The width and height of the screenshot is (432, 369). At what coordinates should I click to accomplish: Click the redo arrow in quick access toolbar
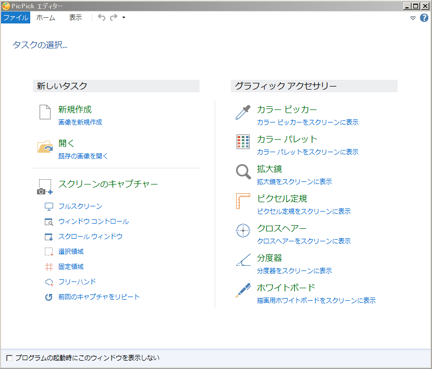114,17
